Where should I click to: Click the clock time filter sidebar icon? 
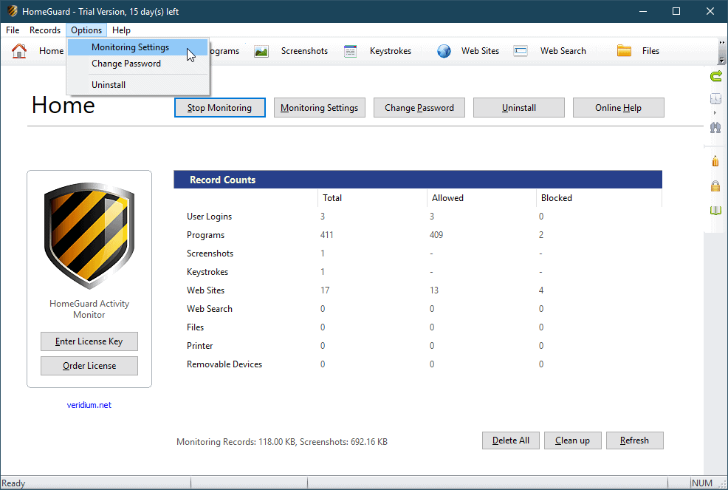[715, 98]
